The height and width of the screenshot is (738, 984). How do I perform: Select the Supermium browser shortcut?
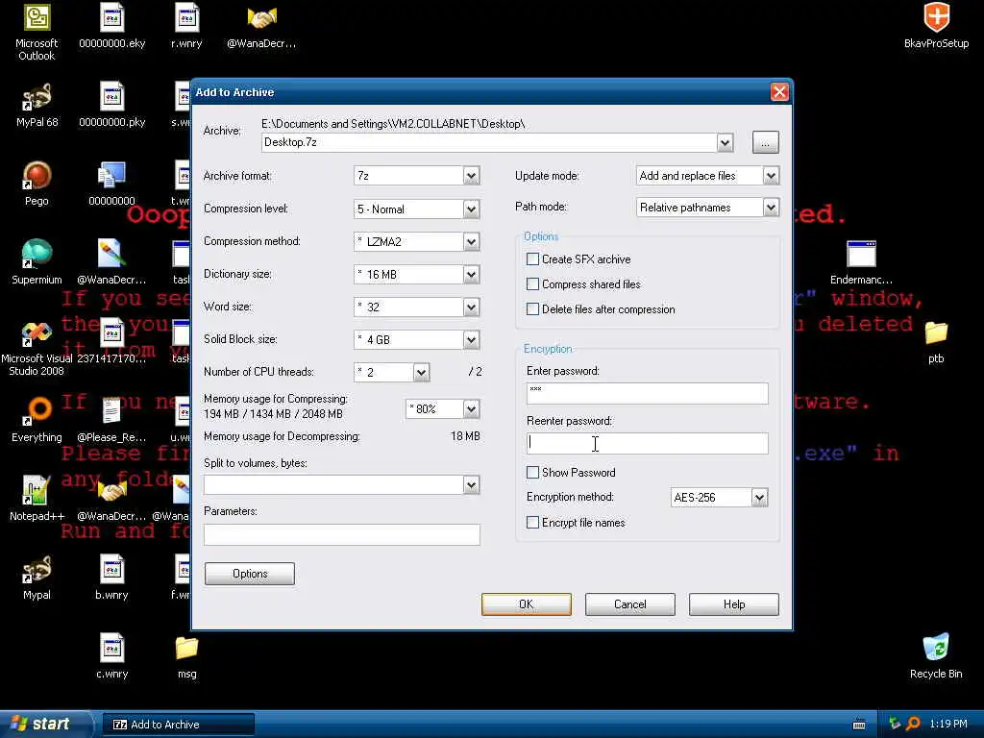point(37,254)
